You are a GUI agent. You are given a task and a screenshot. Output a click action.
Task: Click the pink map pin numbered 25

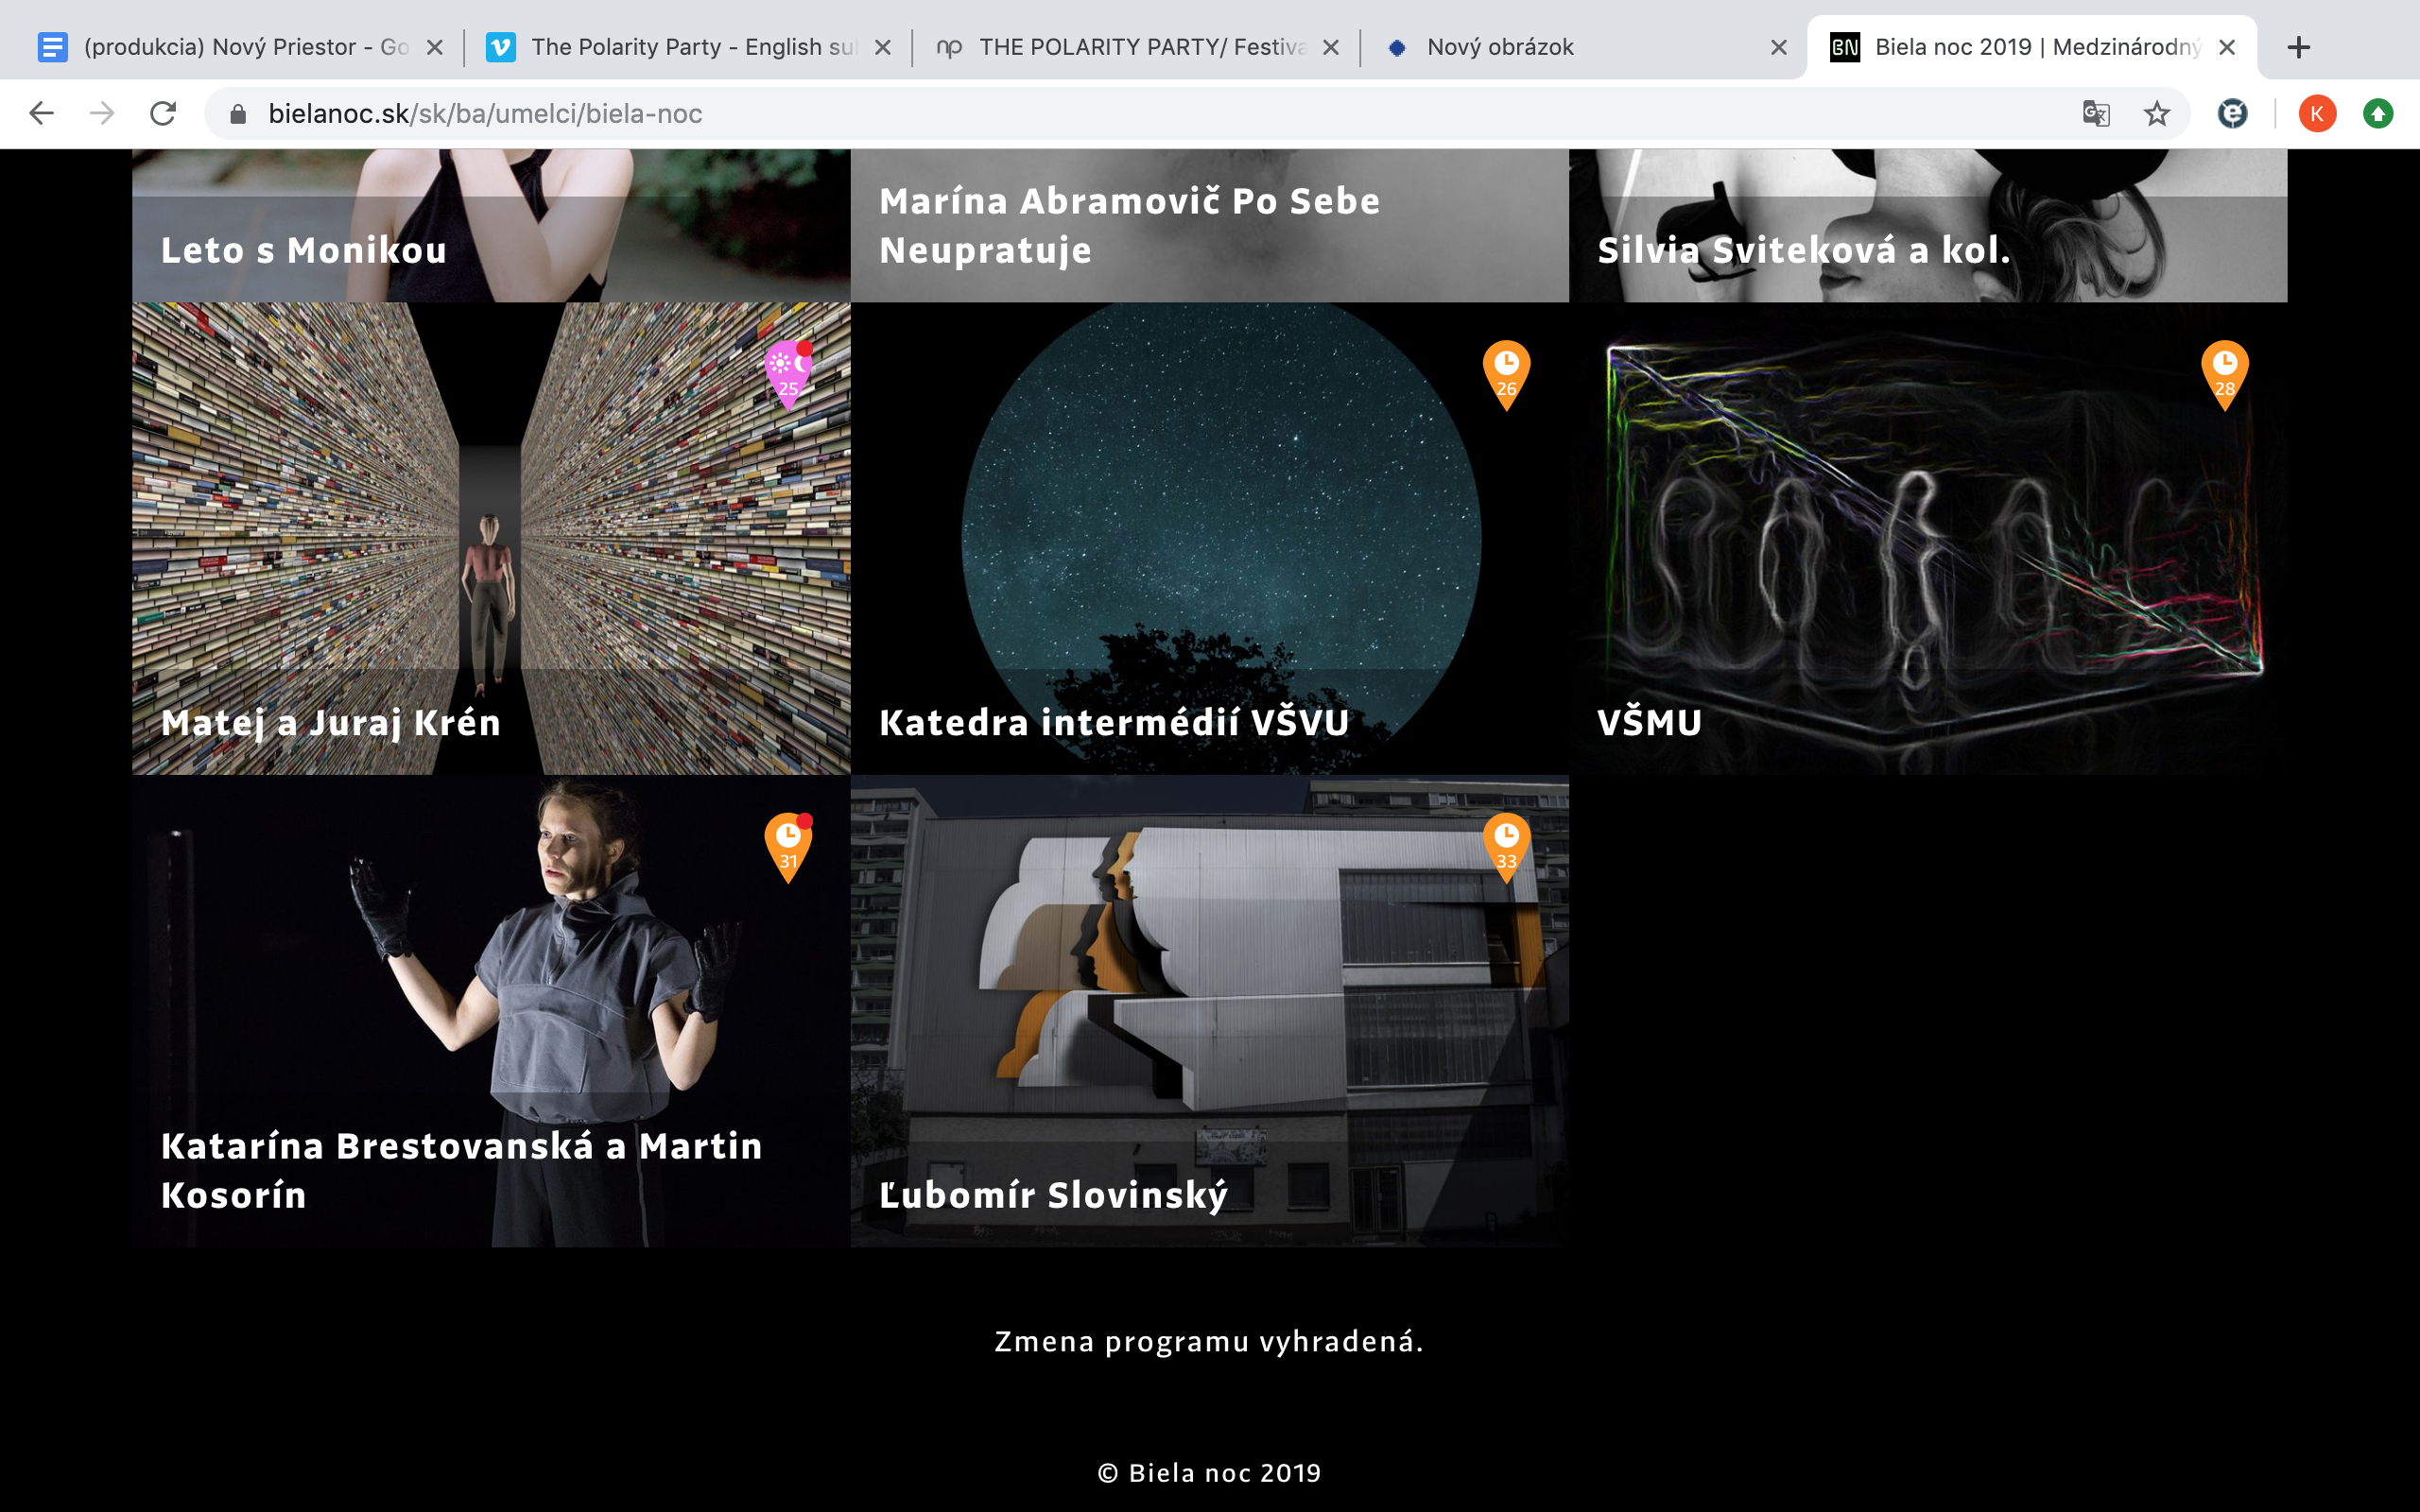tap(788, 373)
